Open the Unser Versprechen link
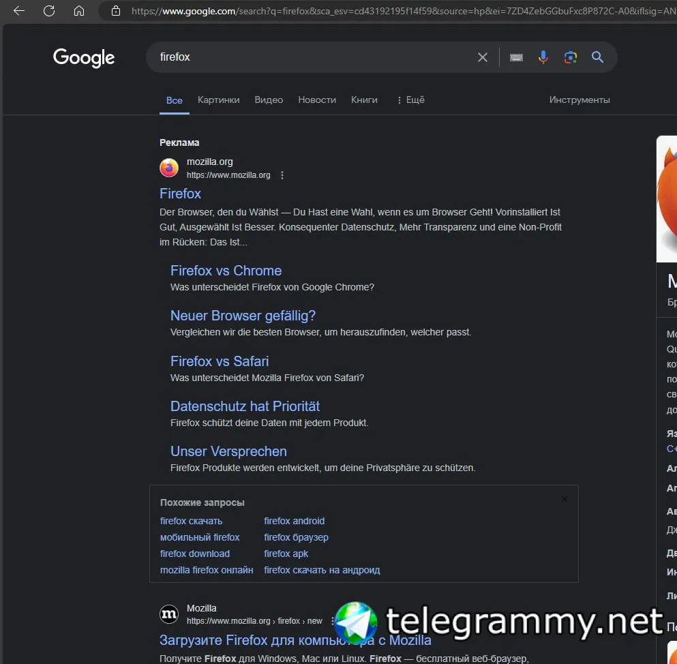 tap(228, 451)
